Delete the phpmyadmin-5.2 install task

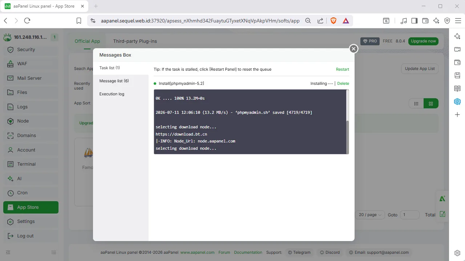point(343,83)
